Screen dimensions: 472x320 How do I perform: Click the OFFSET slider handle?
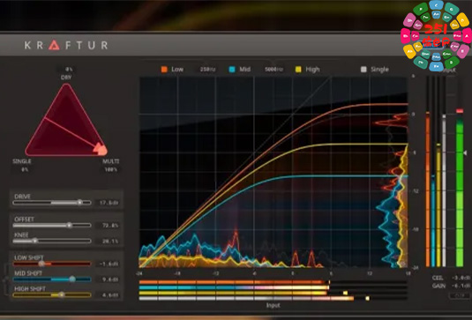pos(69,225)
